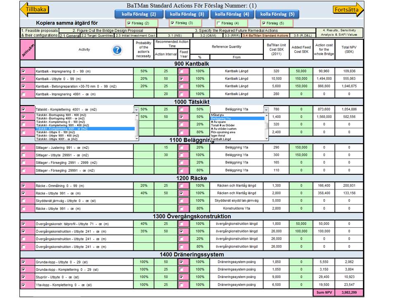397x298 pixels.
Task: Toggle activation for Kantbalk - Betongreparation row
Action: [24, 86]
